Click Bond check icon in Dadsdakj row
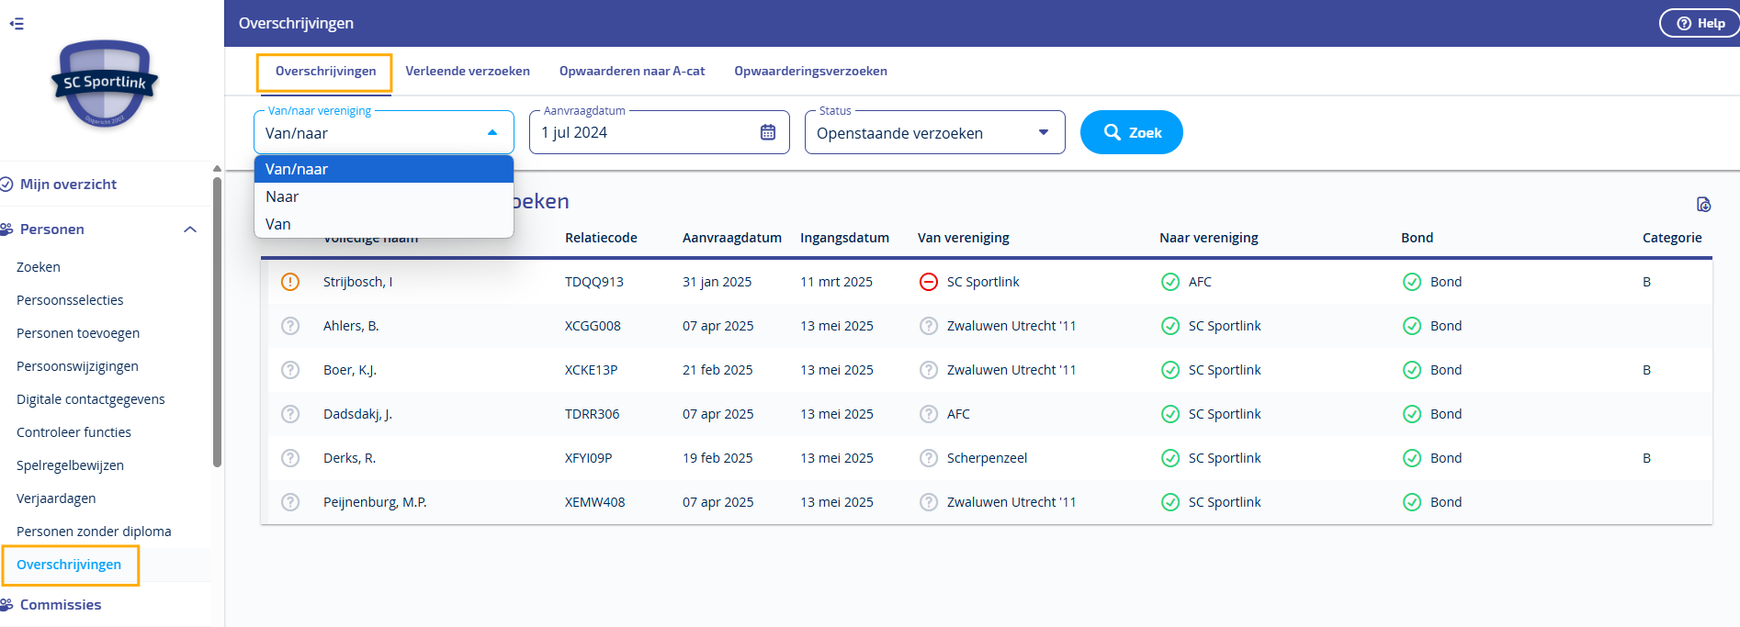1740x627 pixels. click(x=1412, y=414)
